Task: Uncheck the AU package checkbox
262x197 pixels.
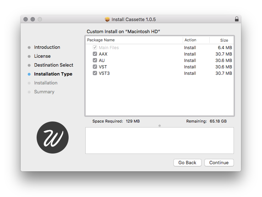Action: pyautogui.click(x=95, y=60)
